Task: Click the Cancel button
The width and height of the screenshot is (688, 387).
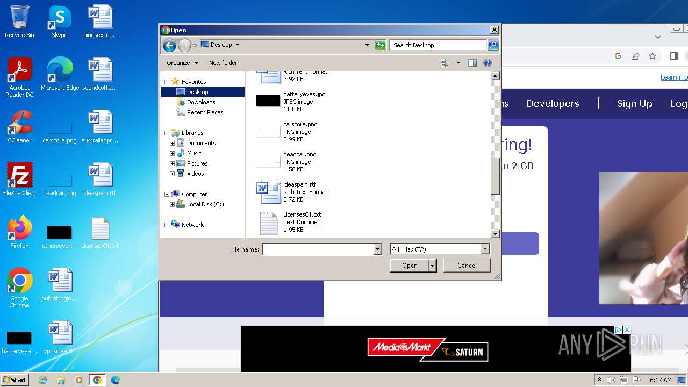Action: 467,266
